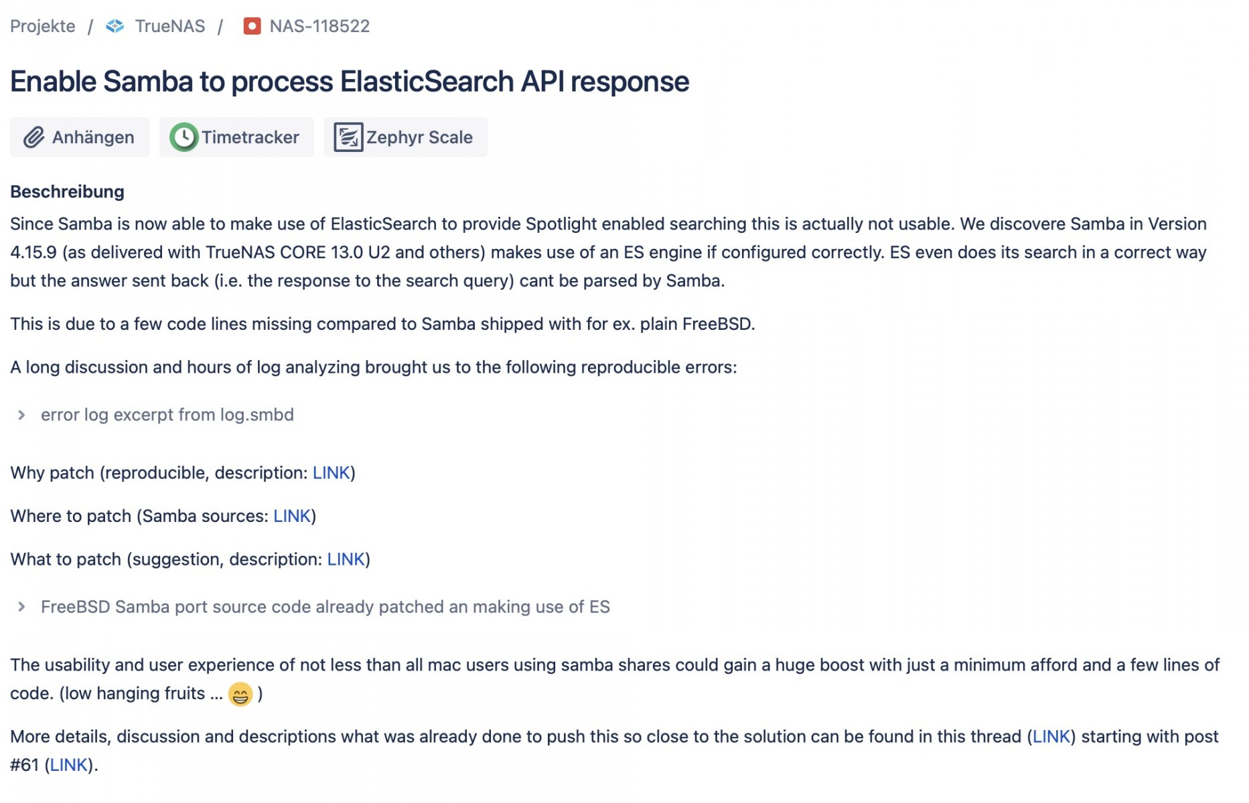Open the thread LINK in last paragraph
The image size is (1249, 803).
point(1051,737)
